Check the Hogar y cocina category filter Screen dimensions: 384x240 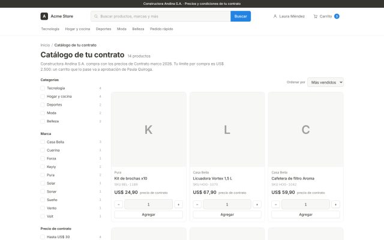(x=43, y=97)
